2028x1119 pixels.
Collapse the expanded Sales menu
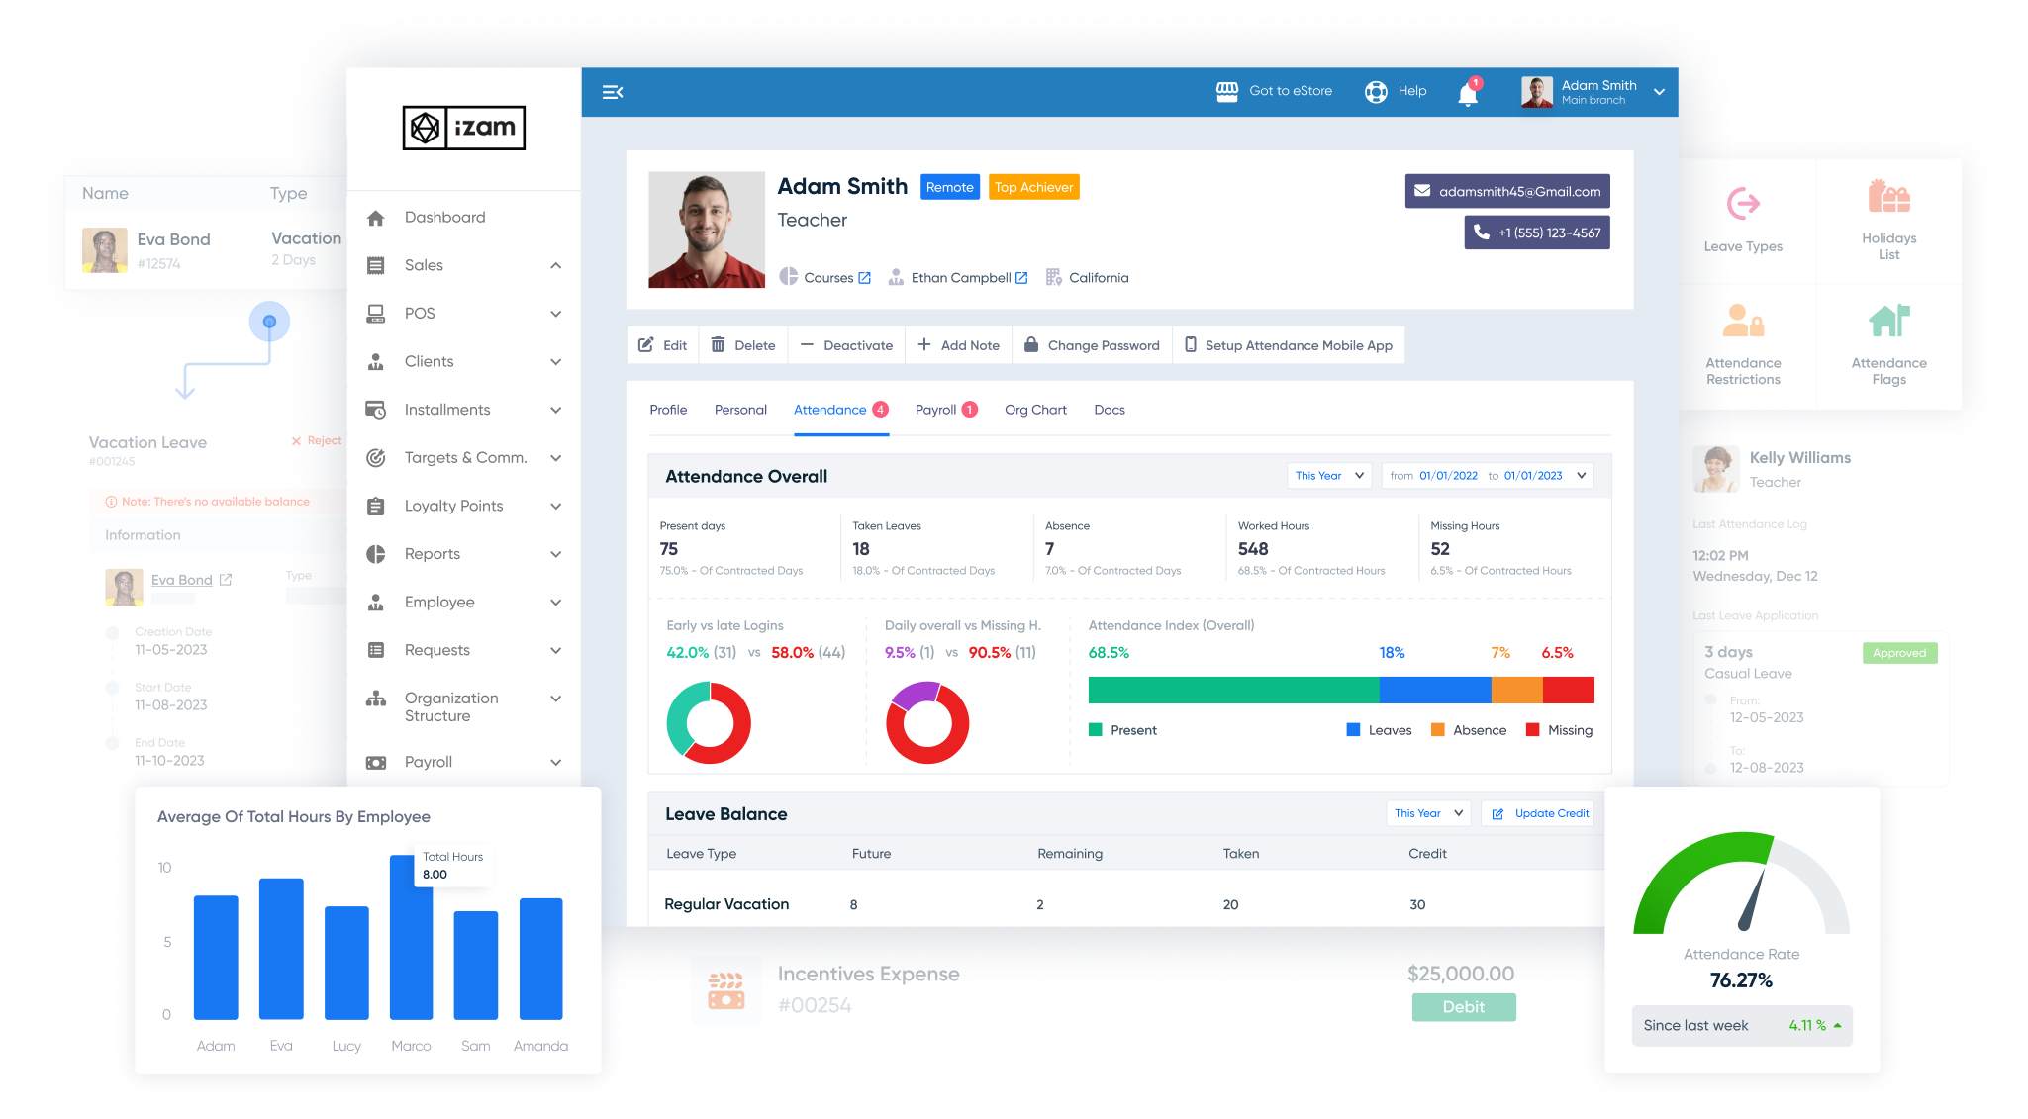click(556, 265)
